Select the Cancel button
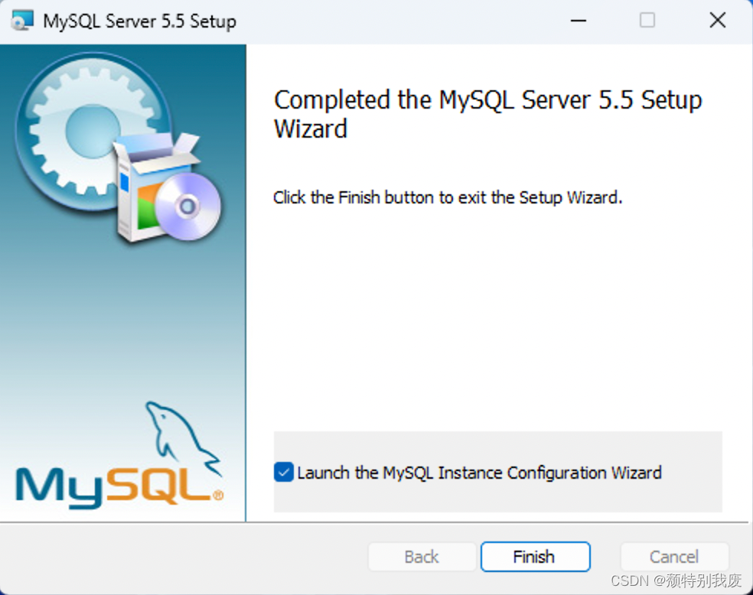The height and width of the screenshot is (595, 753). 673,557
